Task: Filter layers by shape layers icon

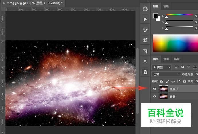Action: (195, 67)
